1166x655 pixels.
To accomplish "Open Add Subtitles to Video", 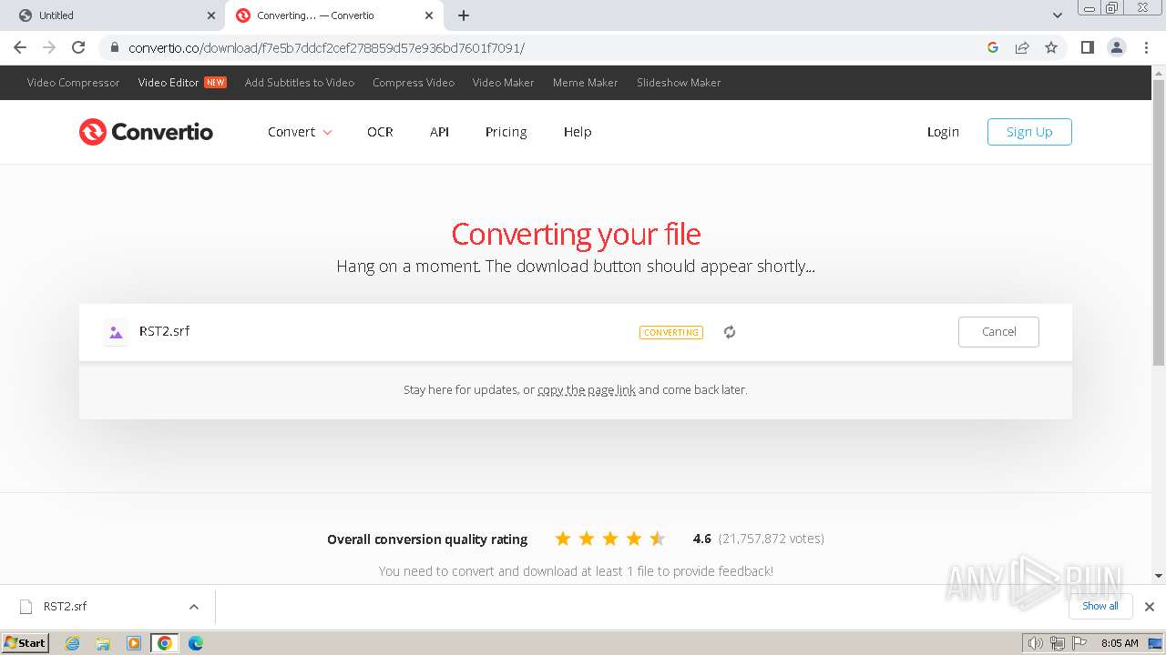I will point(300,83).
